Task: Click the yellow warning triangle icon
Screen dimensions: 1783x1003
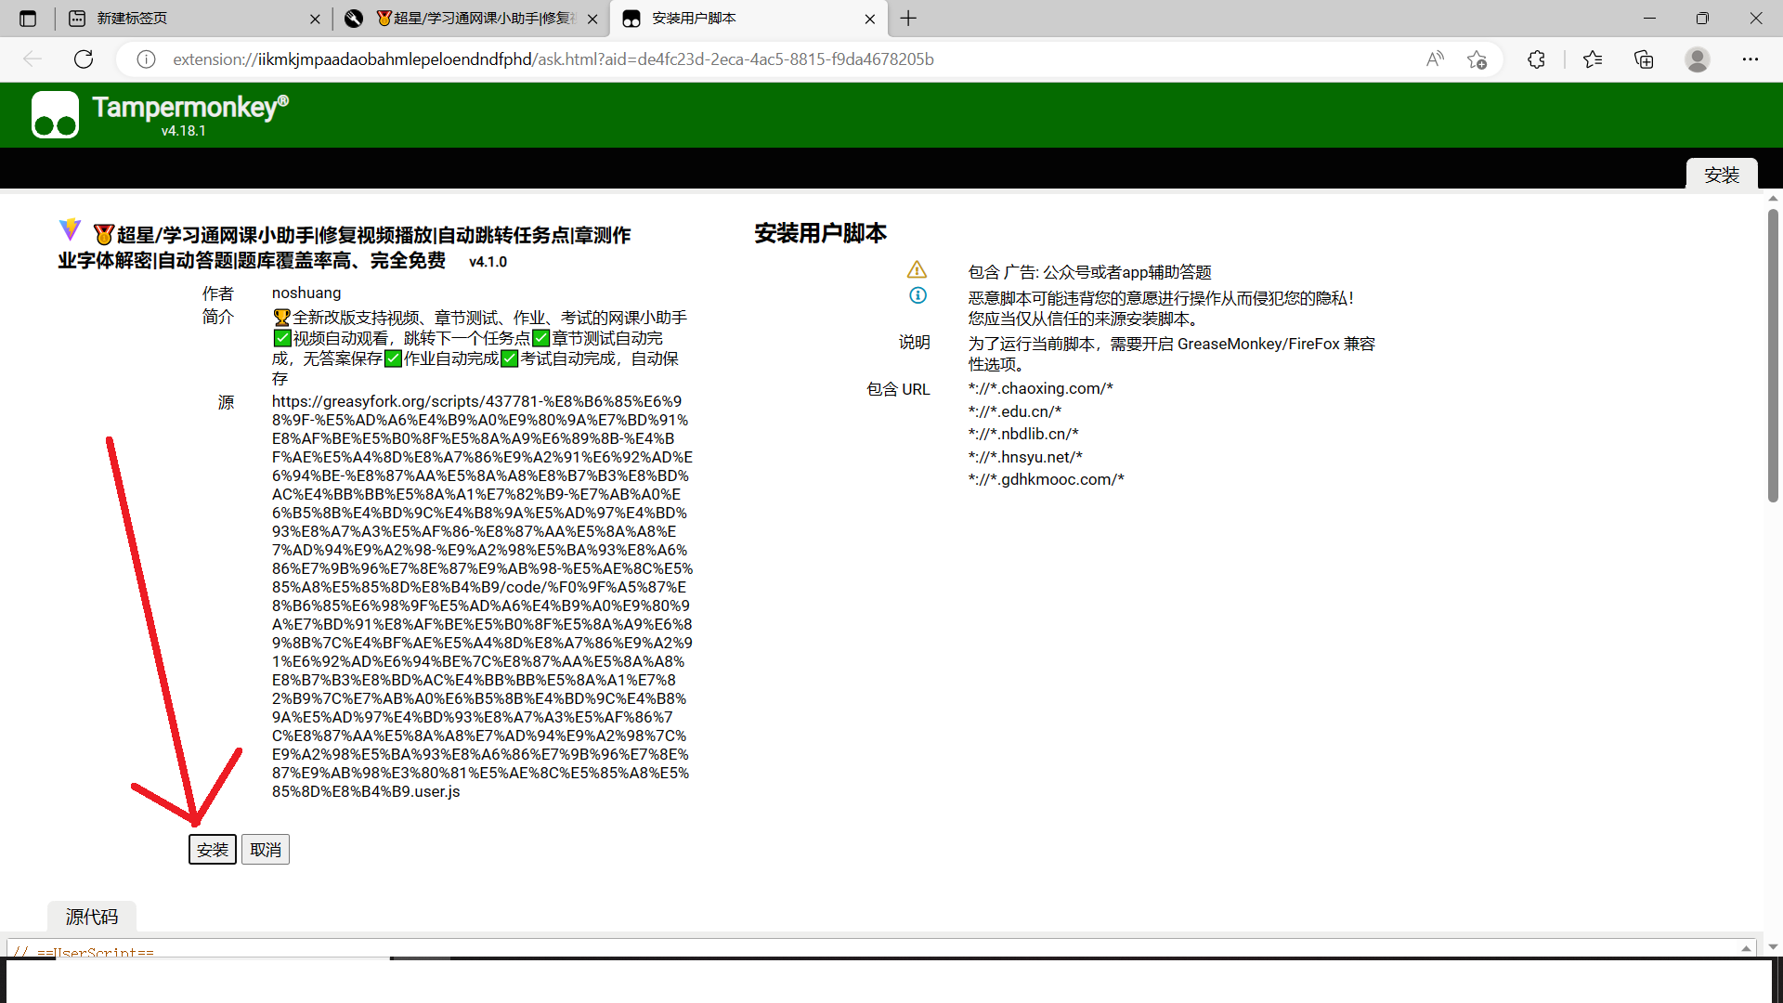Action: [x=917, y=269]
